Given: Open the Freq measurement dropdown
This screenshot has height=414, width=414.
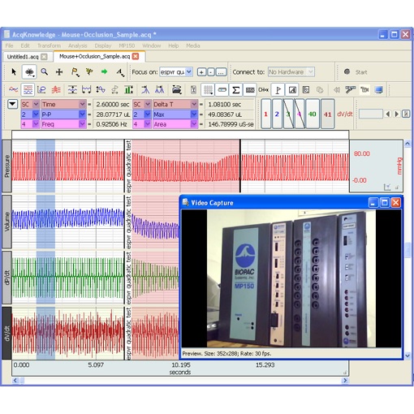Looking at the screenshot, I should pos(83,124).
